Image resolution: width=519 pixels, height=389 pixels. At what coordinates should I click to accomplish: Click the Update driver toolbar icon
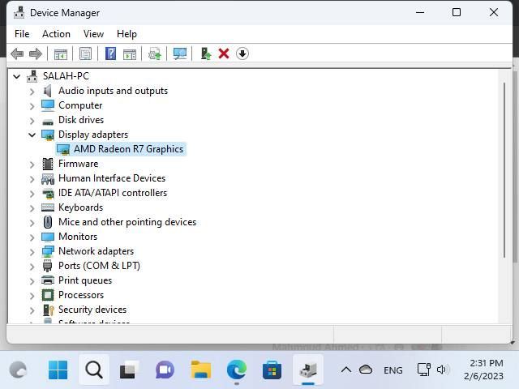pyautogui.click(x=155, y=53)
